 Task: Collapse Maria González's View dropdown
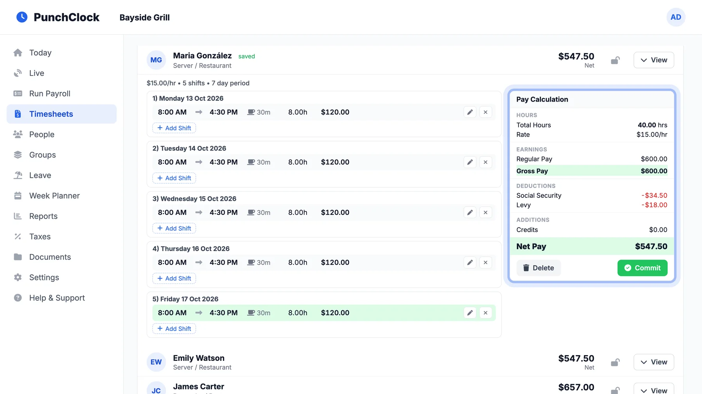tap(654, 60)
